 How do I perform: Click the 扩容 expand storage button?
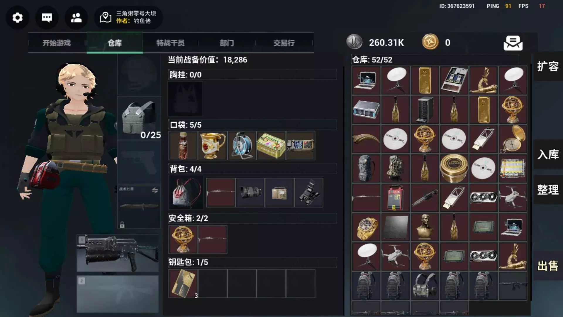[x=548, y=67]
